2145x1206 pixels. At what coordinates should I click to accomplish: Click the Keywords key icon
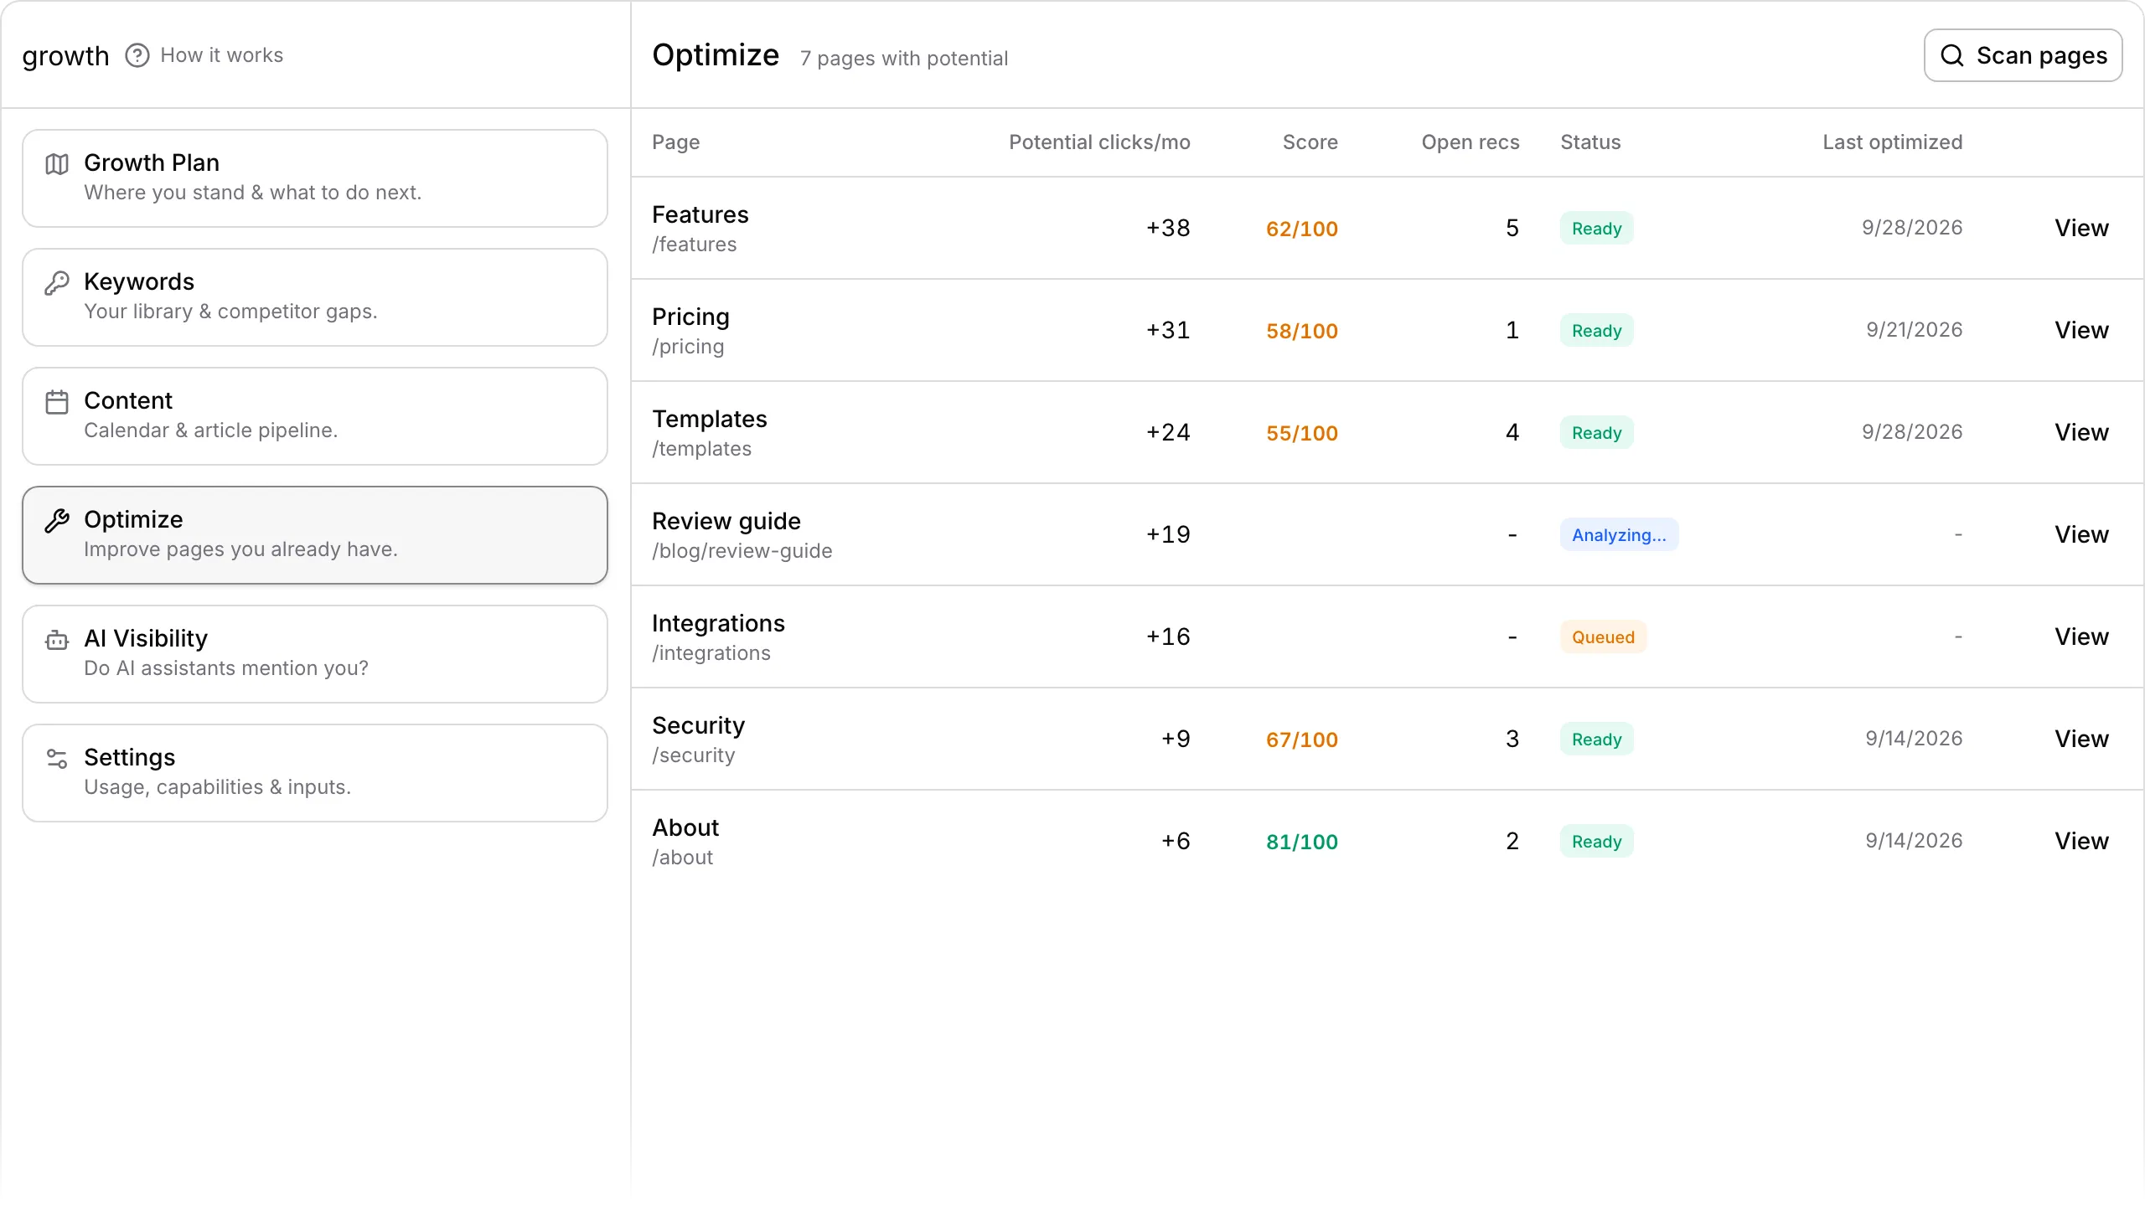57,283
